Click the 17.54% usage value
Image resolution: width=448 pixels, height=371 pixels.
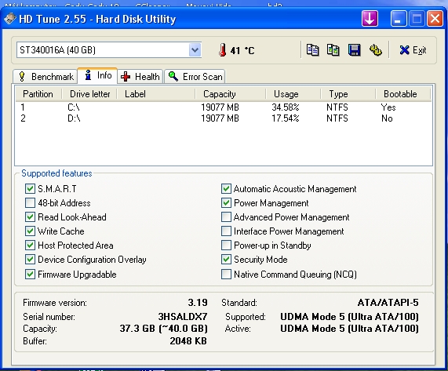(286, 118)
